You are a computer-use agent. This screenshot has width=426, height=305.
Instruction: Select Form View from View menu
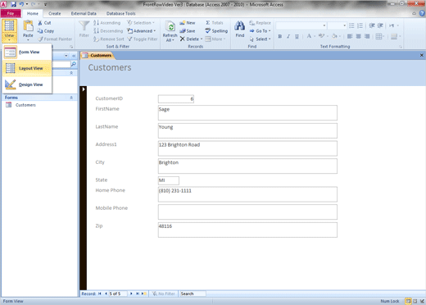(27, 52)
